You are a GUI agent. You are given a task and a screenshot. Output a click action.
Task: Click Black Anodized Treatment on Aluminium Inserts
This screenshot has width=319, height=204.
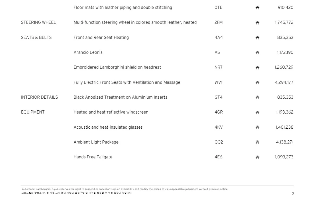coord(120,97)
